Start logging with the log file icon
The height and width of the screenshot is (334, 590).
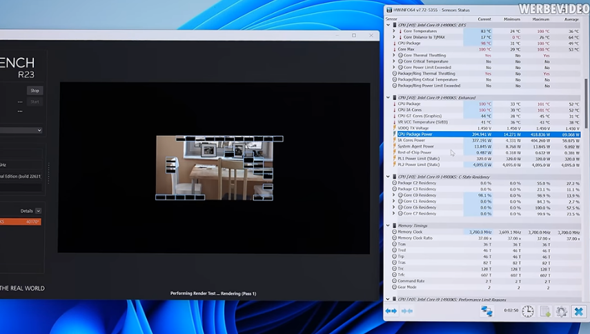(544, 312)
